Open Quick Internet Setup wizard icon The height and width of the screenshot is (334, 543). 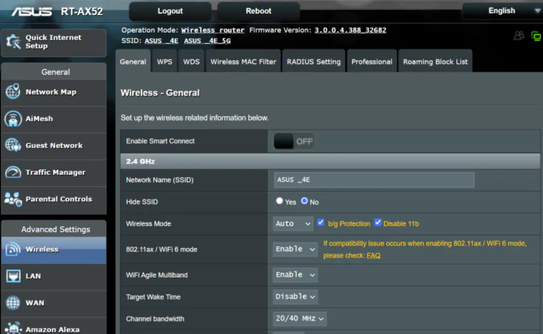14,41
